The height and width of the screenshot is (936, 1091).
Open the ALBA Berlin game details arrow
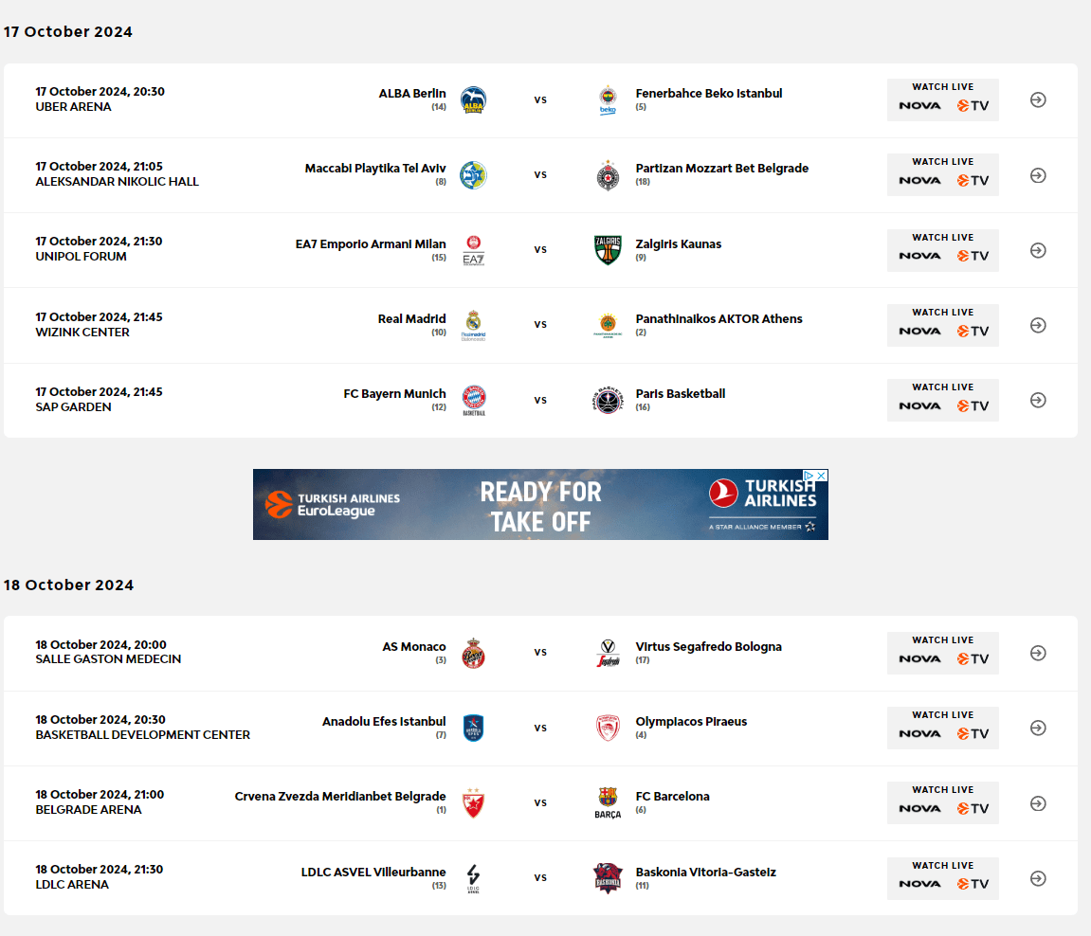tap(1038, 99)
